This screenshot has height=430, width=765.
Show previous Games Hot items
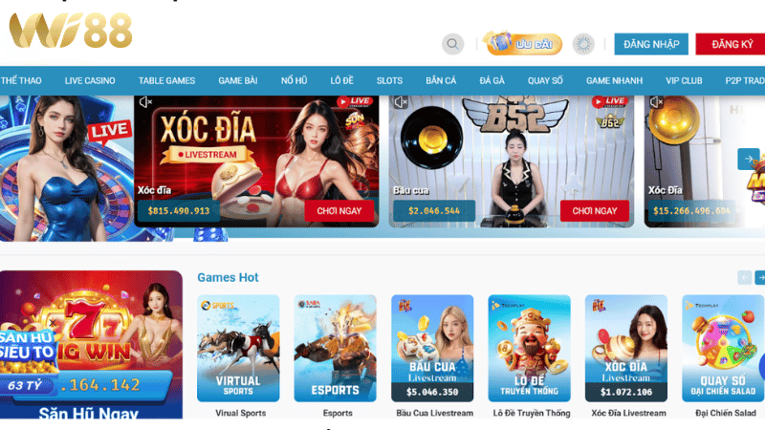click(x=745, y=278)
